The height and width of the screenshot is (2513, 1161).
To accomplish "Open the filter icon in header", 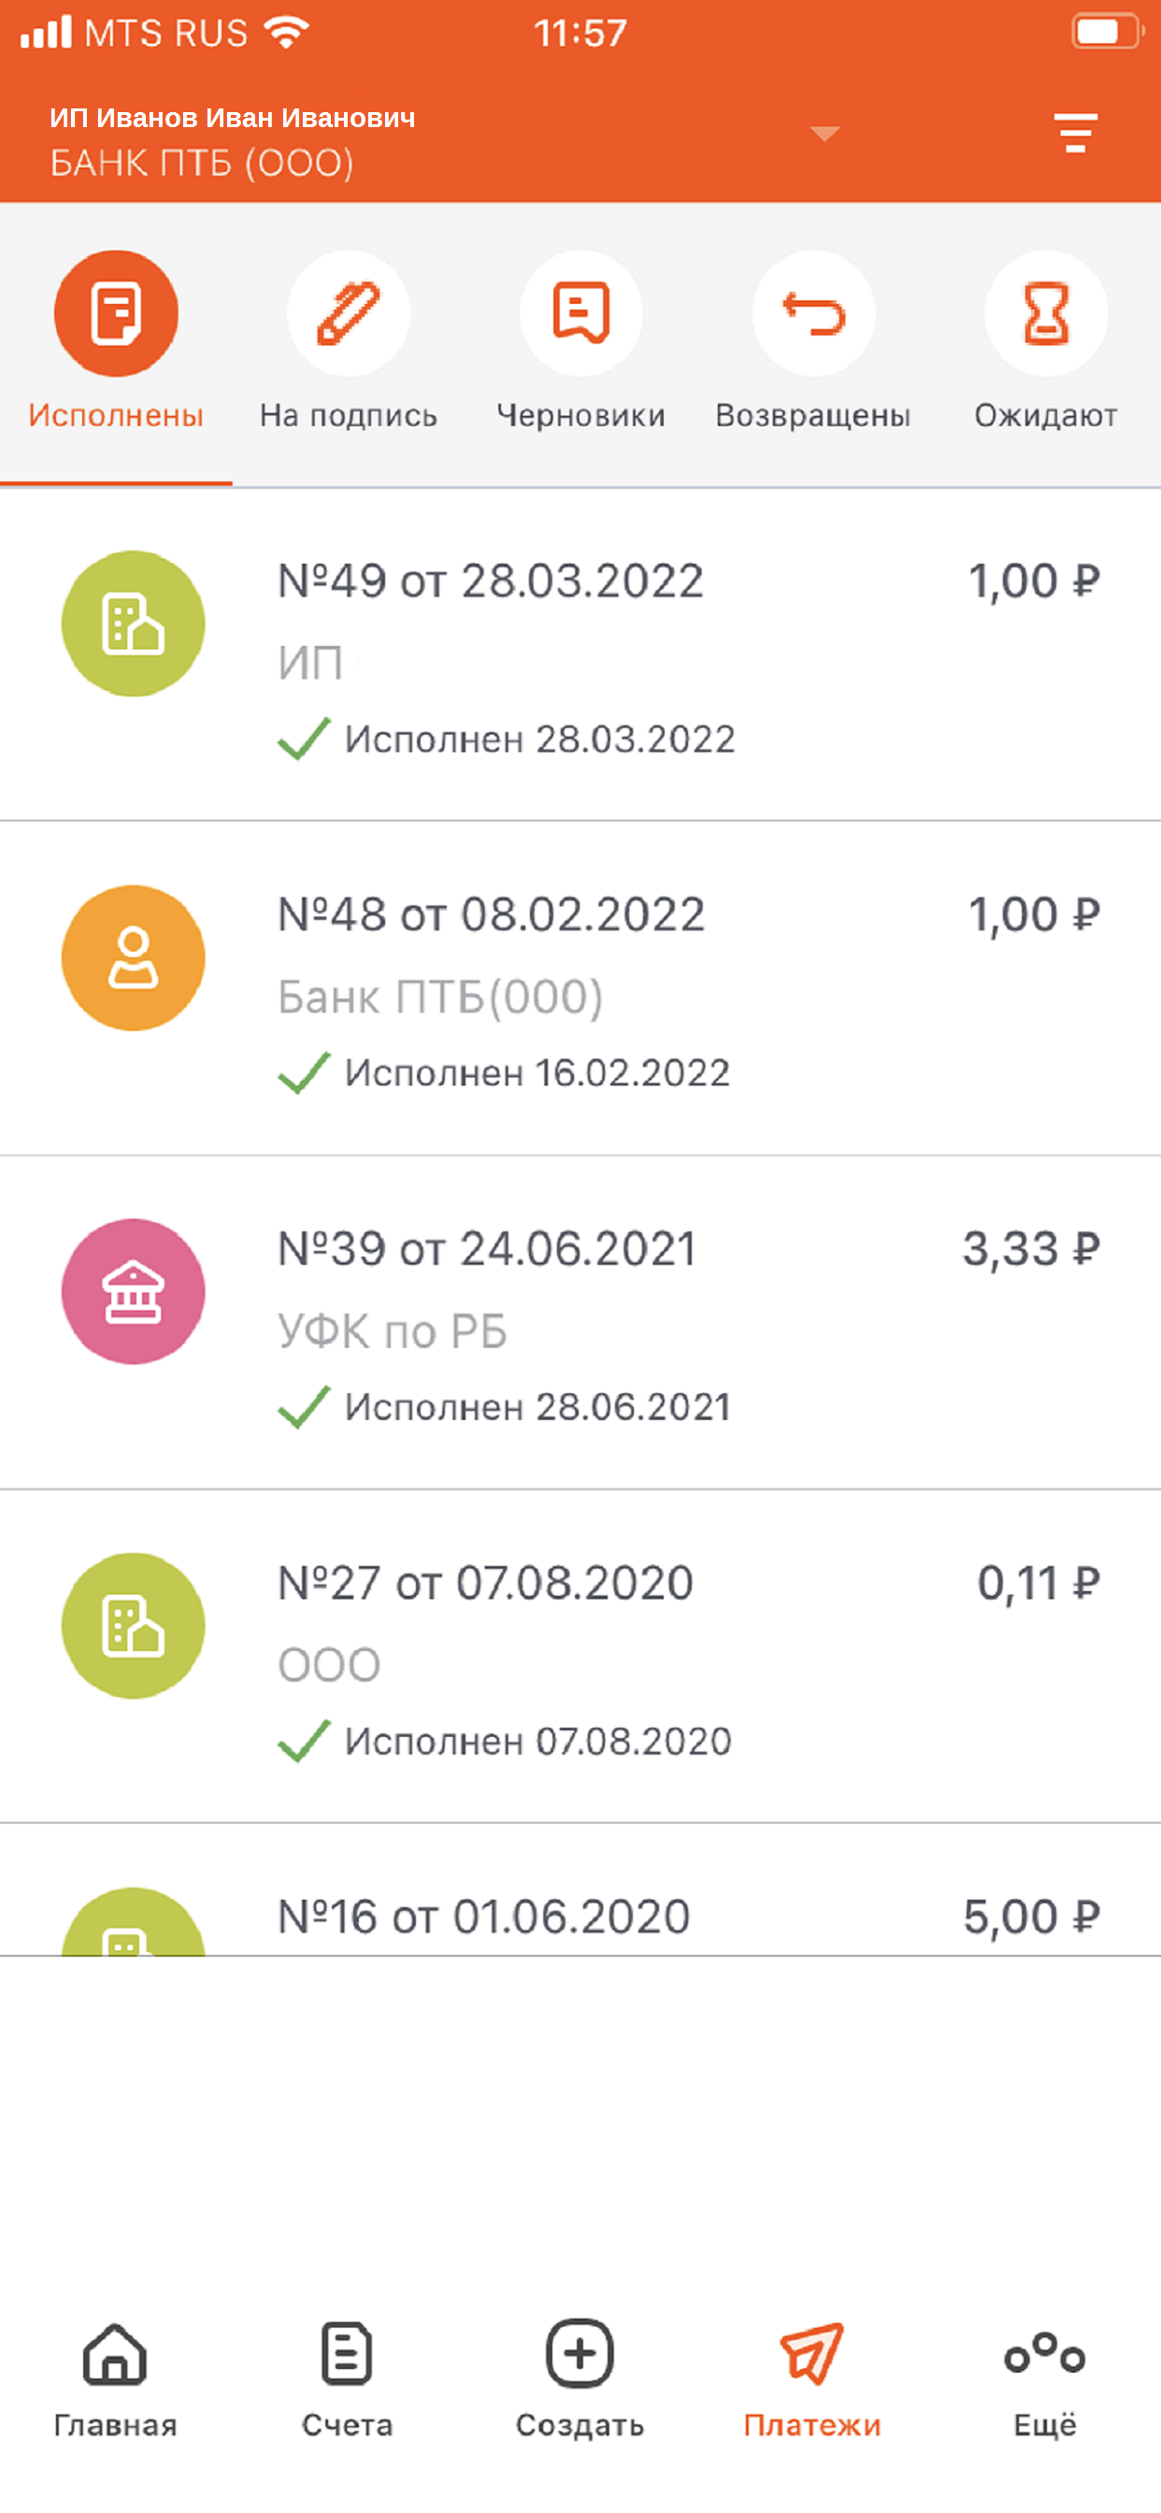I will click(x=1075, y=134).
